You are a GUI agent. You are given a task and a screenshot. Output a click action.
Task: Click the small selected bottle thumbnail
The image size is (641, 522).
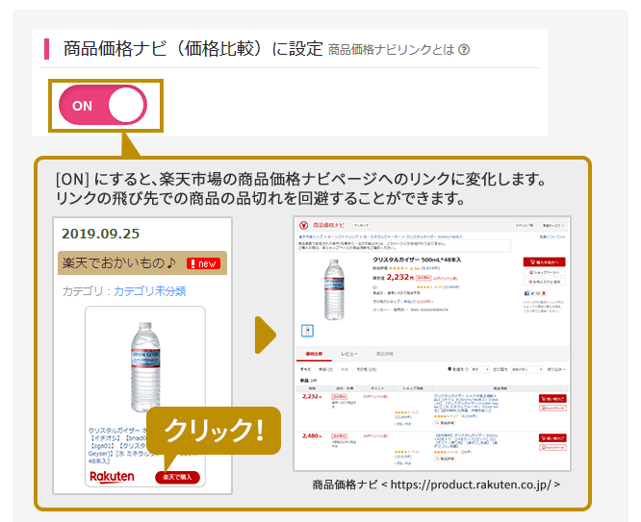point(307,331)
